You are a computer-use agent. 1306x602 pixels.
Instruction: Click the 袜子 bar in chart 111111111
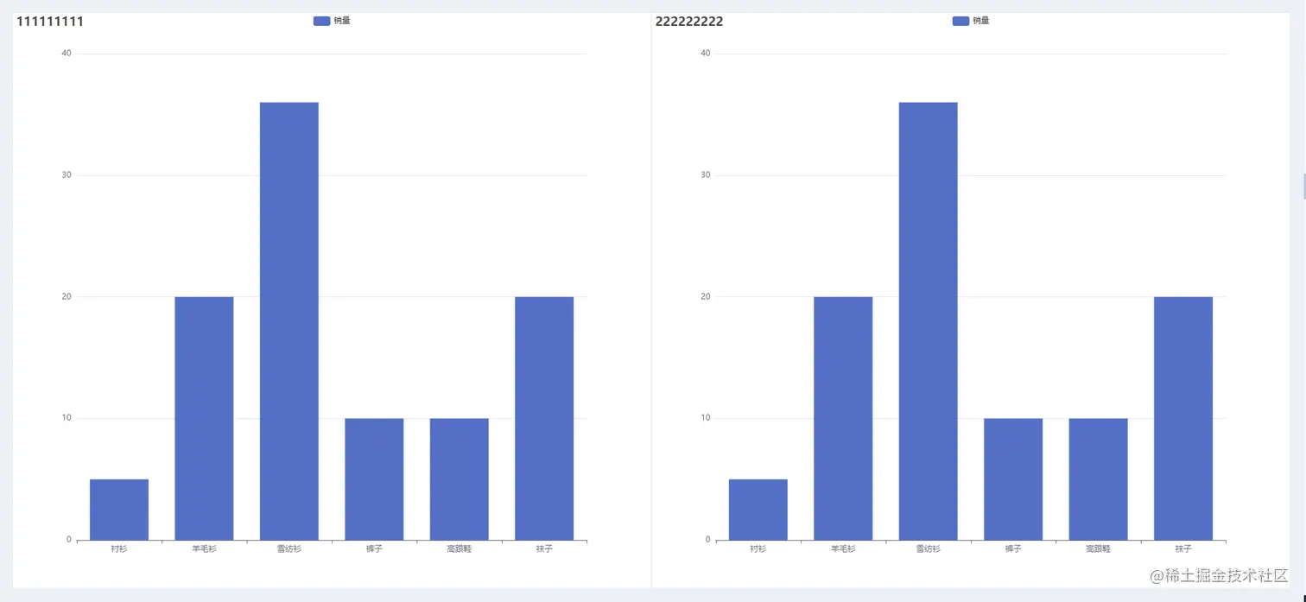pos(544,418)
